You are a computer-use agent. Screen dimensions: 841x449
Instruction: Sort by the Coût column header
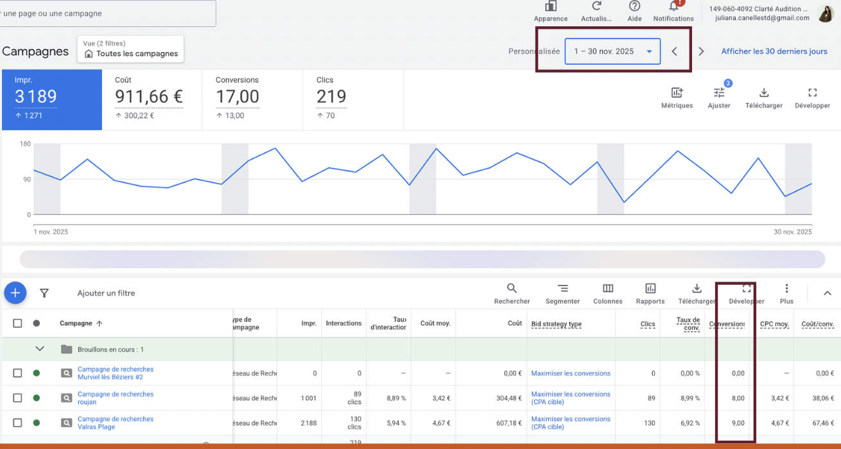(515, 323)
